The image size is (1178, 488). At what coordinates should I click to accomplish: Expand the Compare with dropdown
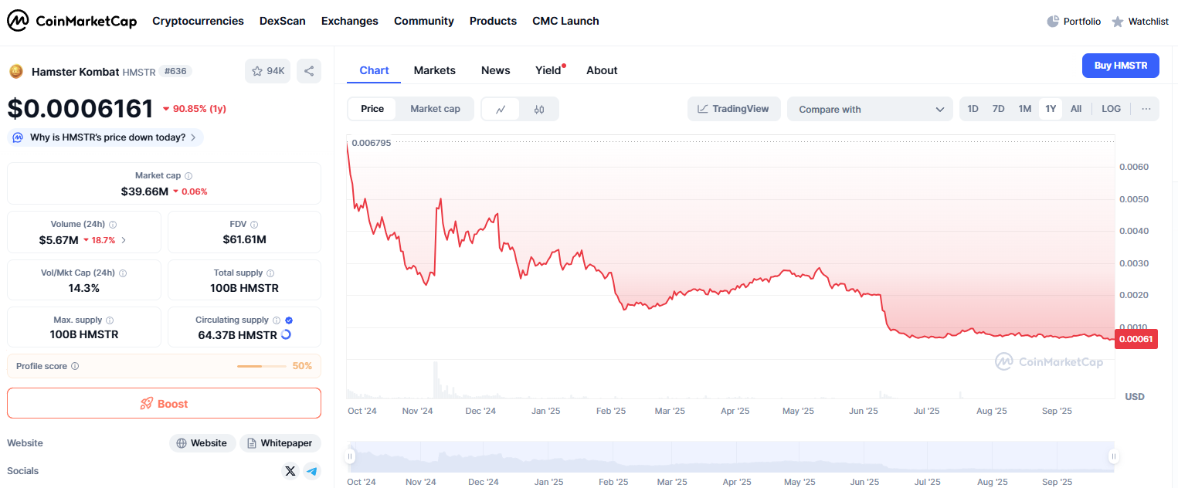coord(871,109)
